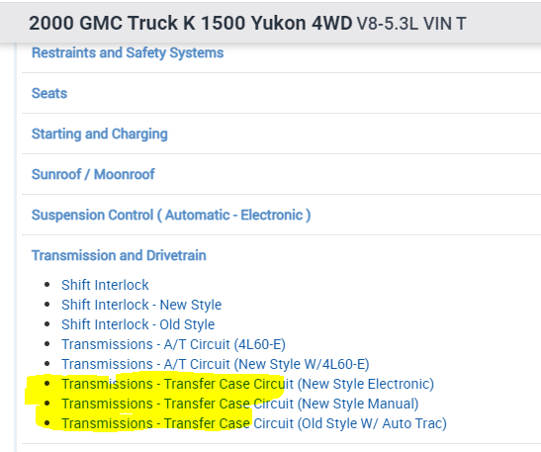
Task: Click bullet beside Transfer Case New Style Manual
Action: [x=47, y=404]
